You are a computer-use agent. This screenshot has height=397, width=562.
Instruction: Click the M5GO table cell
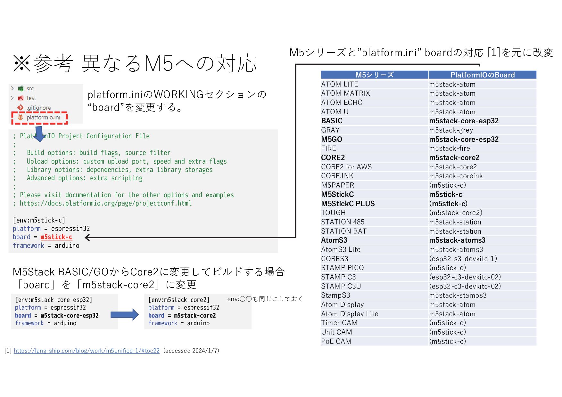[x=375, y=139]
